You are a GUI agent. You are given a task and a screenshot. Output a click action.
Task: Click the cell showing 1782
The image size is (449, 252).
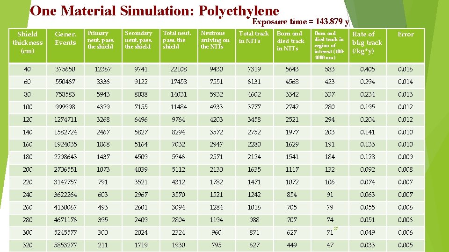[217, 182]
